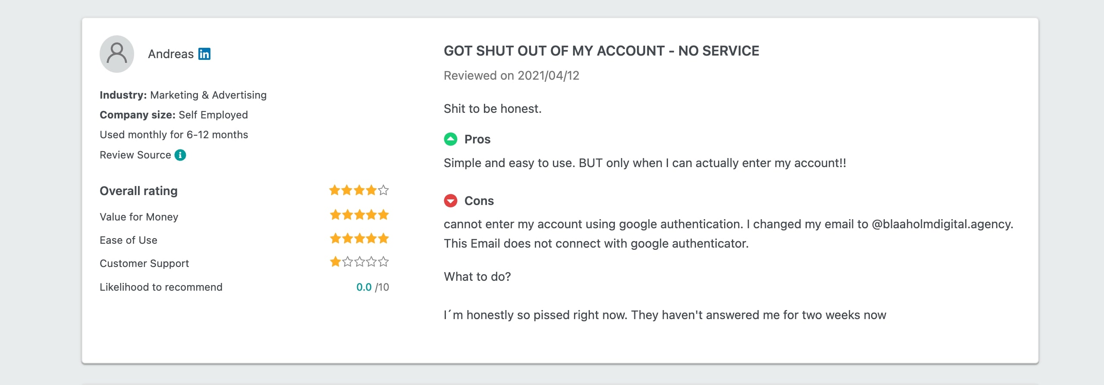This screenshot has height=385, width=1104.
Task: Click the Marketing & Advertising industry label
Action: (208, 95)
